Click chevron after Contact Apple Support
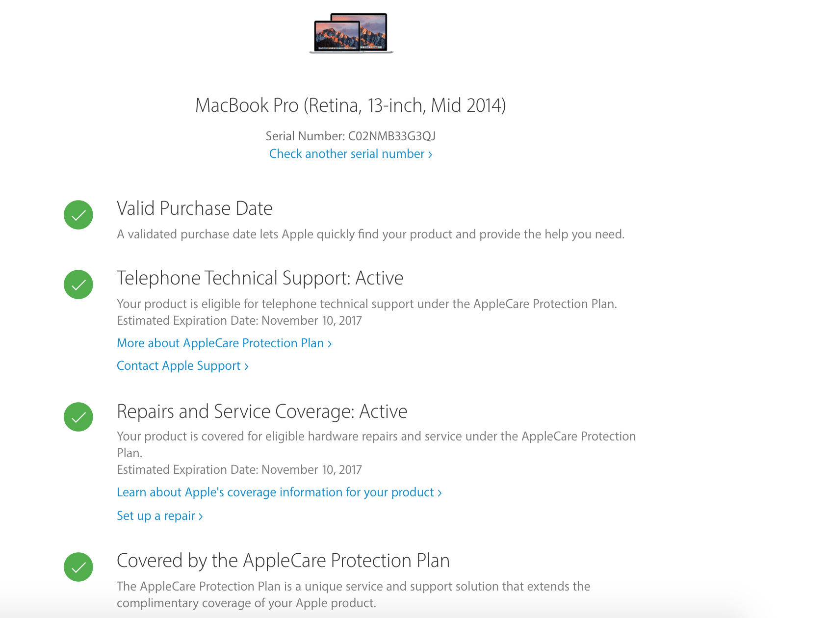829x618 pixels. point(246,366)
